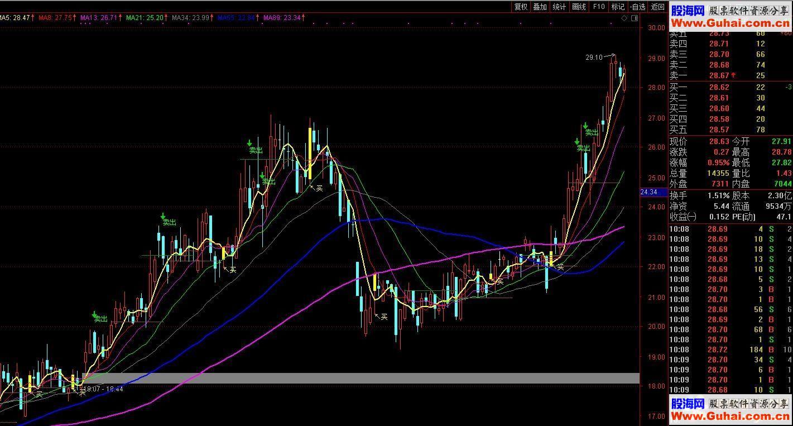The image size is (793, 426).
Task: Click the red up arrow beside 卖一 28.67
Action: pyautogui.click(x=733, y=75)
